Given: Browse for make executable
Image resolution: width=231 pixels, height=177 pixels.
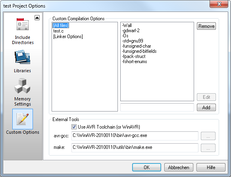Looking at the screenshot, I should coord(208,148).
